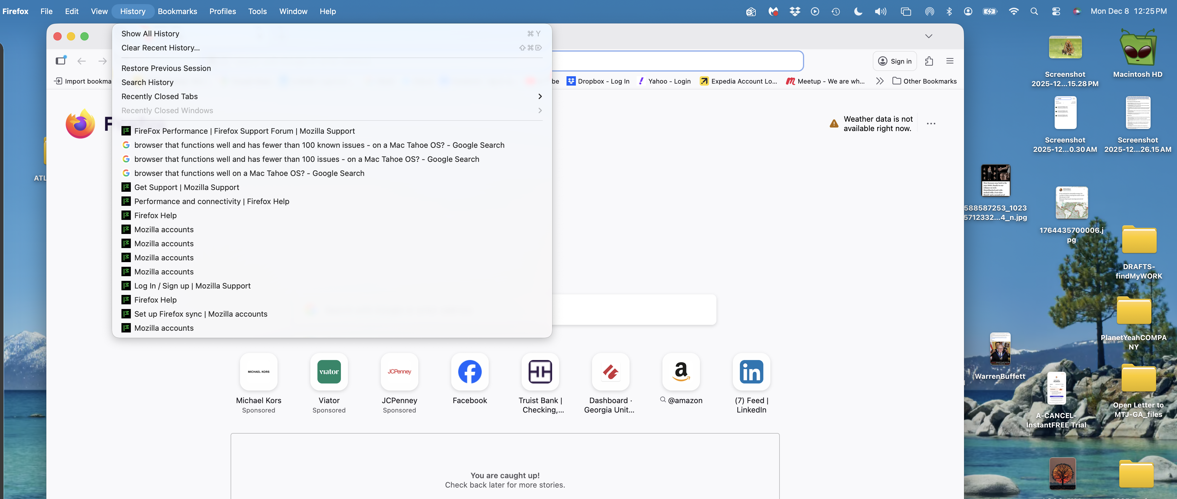The width and height of the screenshot is (1177, 499).
Task: Show more bookmarks with double chevron
Action: (880, 81)
